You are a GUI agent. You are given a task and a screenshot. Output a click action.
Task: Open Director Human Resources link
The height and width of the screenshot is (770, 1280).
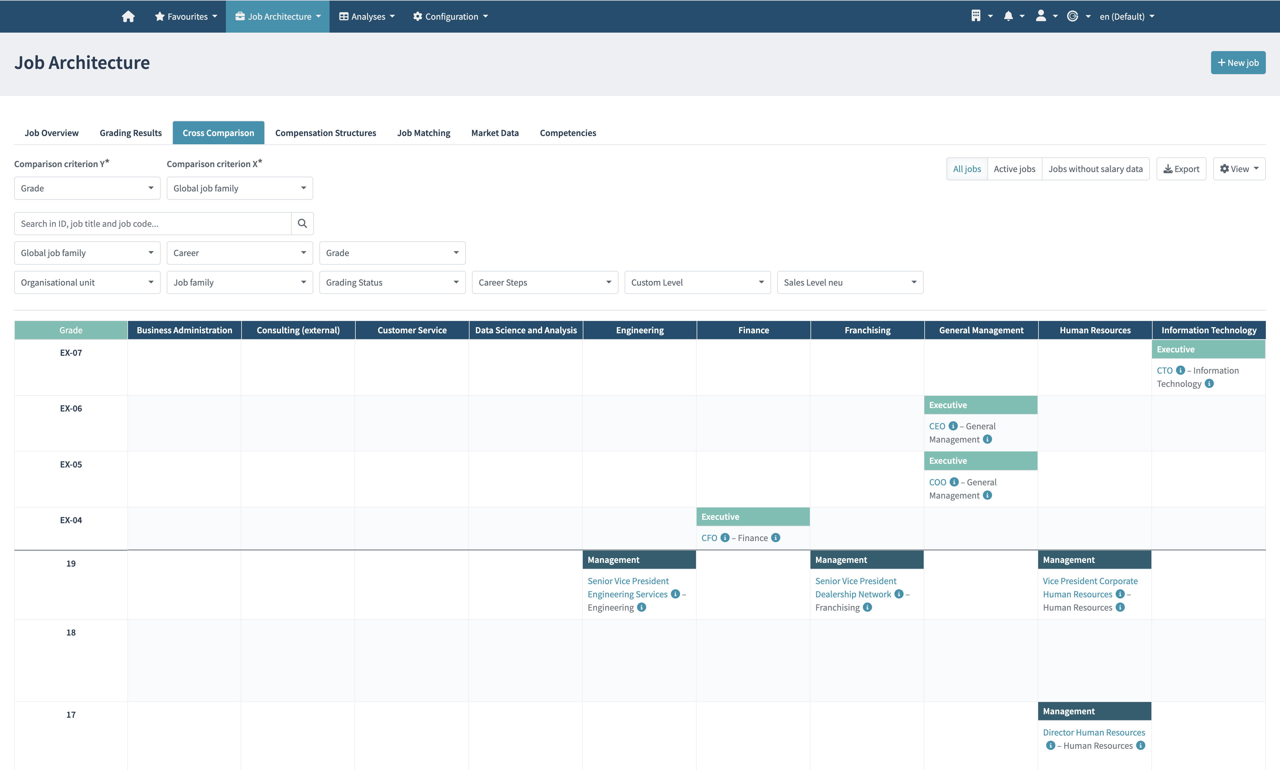[x=1094, y=732]
